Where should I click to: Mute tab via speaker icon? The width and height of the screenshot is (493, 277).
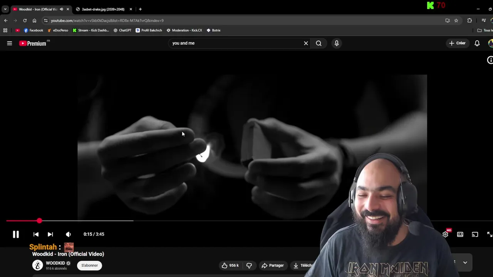61,9
